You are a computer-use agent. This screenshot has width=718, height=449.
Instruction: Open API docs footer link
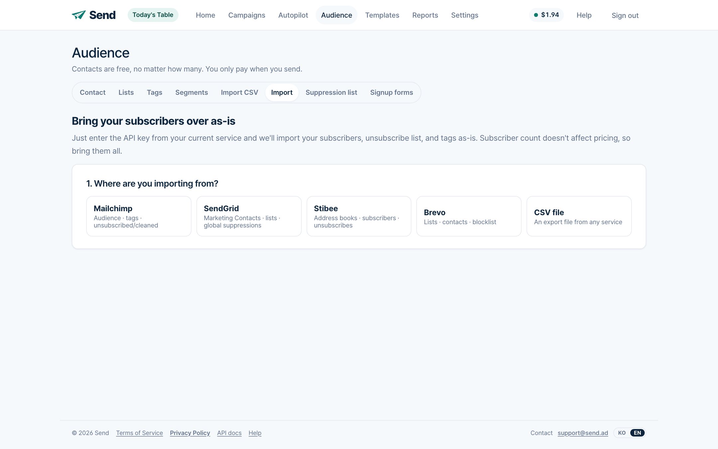229,433
